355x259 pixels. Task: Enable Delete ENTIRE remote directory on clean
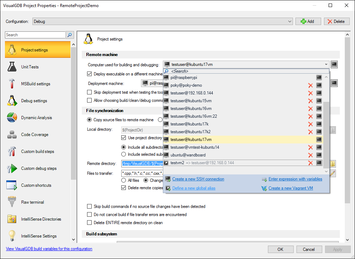click(90, 223)
